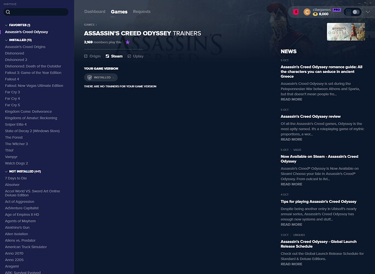This screenshot has width=375, height=274.
Task: Read more on the Odyssey romance guide
Action: click(291, 99)
